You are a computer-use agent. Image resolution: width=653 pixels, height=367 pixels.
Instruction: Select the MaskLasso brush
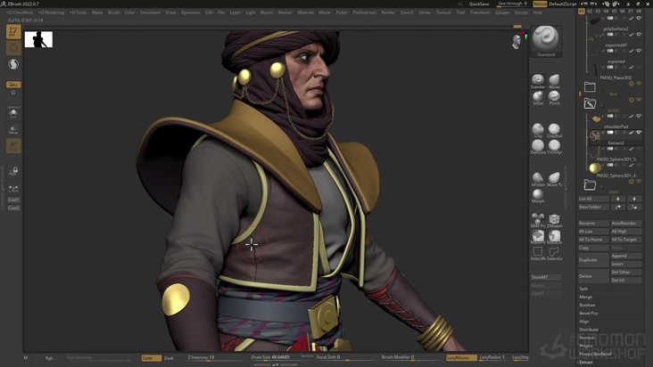click(554, 236)
